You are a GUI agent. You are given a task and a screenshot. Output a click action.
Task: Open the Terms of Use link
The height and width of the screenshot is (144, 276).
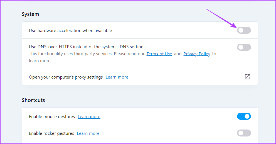click(x=159, y=54)
